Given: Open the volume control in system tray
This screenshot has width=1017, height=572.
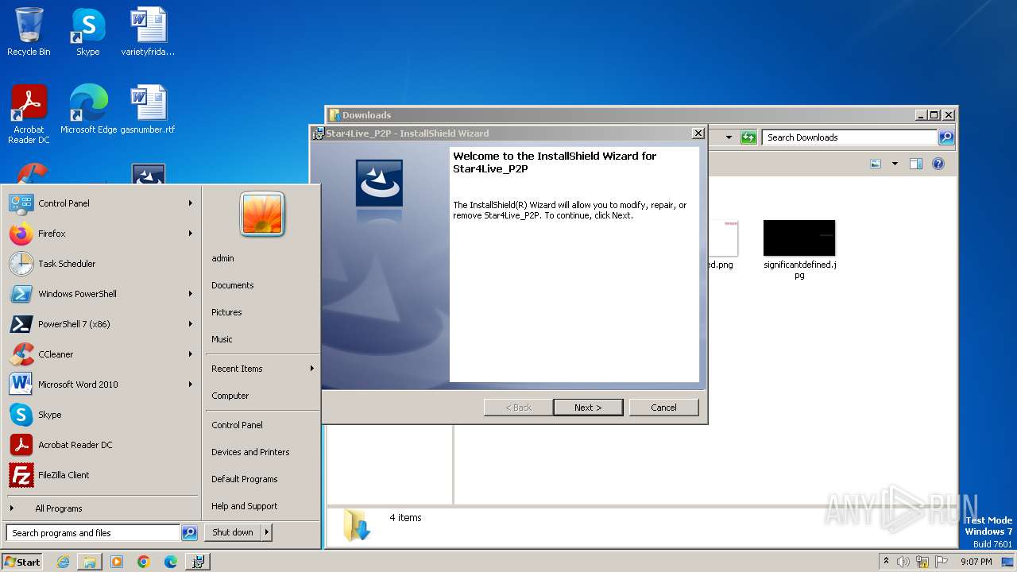Looking at the screenshot, I should point(903,562).
